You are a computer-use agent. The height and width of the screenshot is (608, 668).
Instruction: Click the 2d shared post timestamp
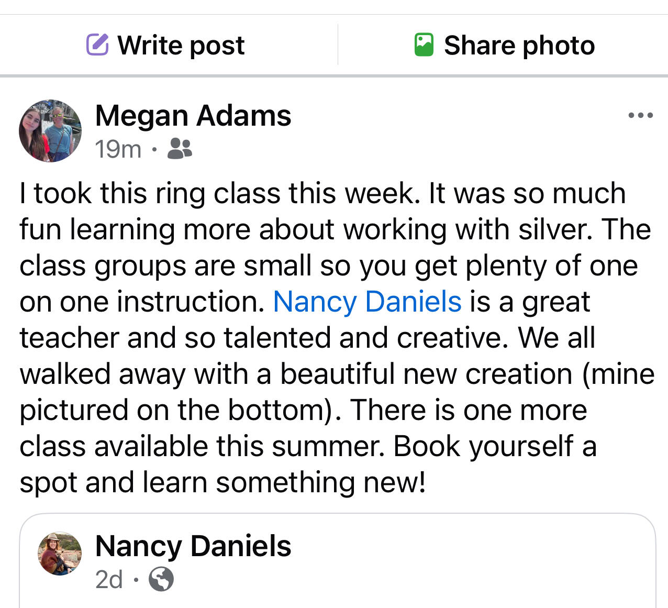point(109,580)
